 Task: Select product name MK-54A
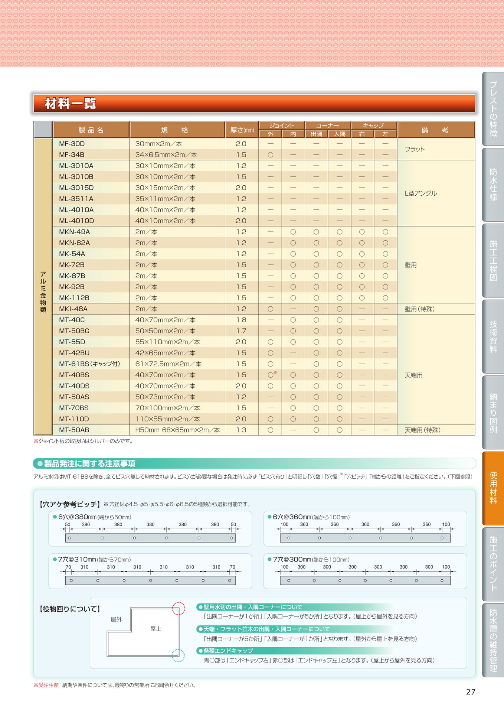click(72, 254)
